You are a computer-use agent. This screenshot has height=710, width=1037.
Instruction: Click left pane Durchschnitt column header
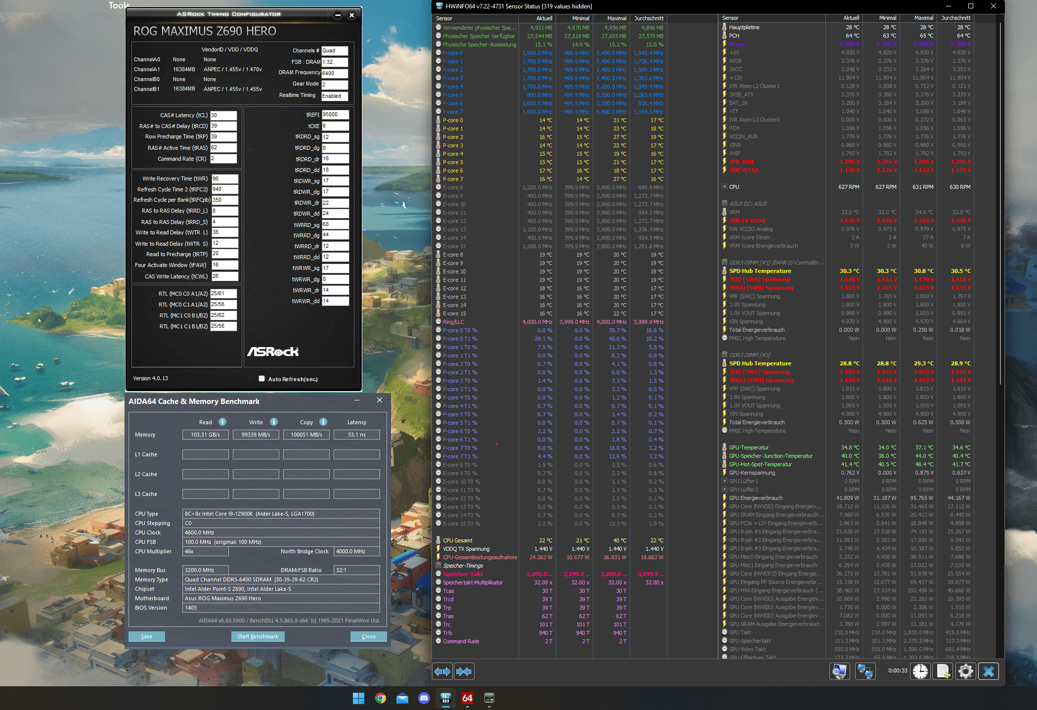pos(648,18)
